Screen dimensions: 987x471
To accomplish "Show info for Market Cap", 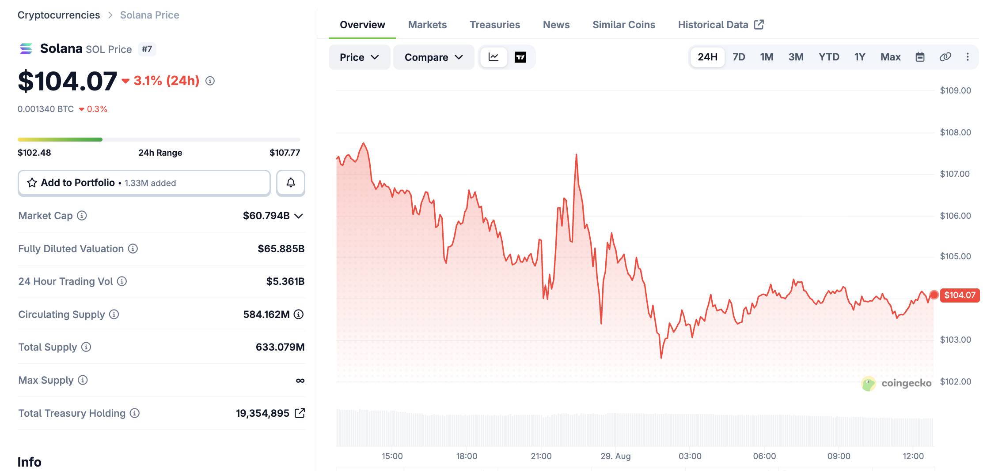I will (x=82, y=216).
